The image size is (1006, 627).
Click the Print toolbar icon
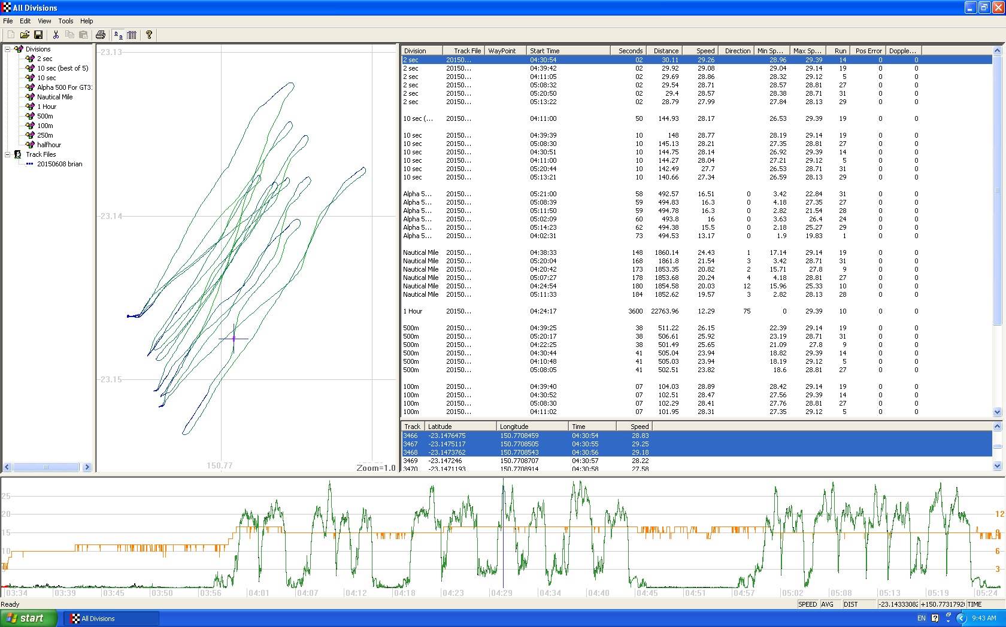tap(101, 35)
